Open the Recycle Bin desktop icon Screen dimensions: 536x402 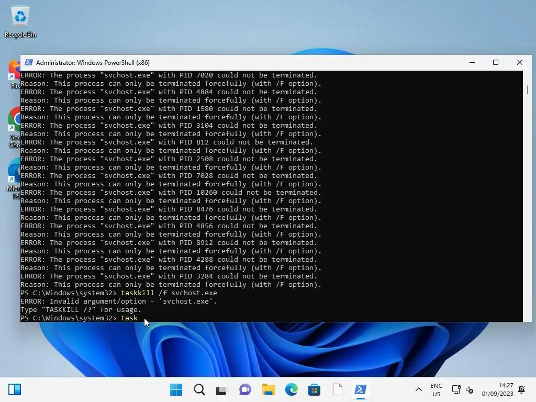point(20,22)
